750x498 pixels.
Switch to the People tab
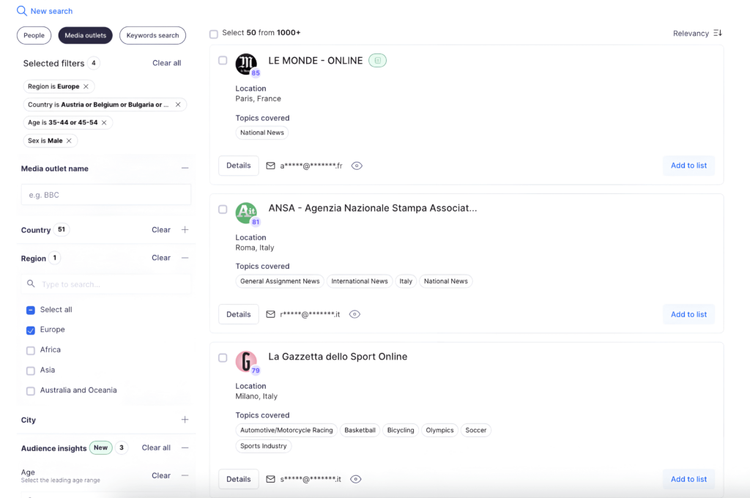(x=34, y=35)
